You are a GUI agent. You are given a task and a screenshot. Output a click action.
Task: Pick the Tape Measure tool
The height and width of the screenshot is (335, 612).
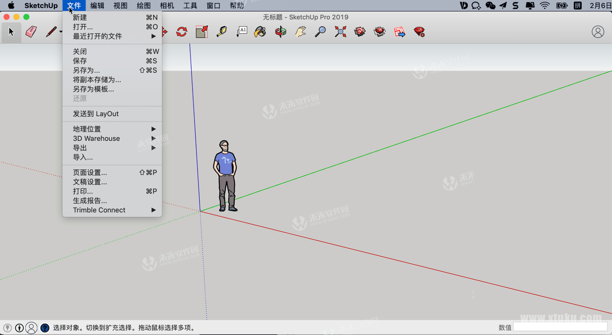pyautogui.click(x=221, y=32)
